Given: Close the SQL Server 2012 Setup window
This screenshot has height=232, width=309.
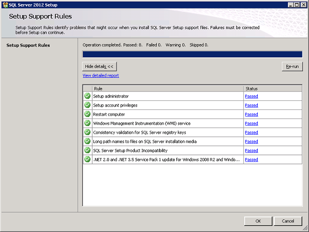Looking at the screenshot, I should click(303, 5).
